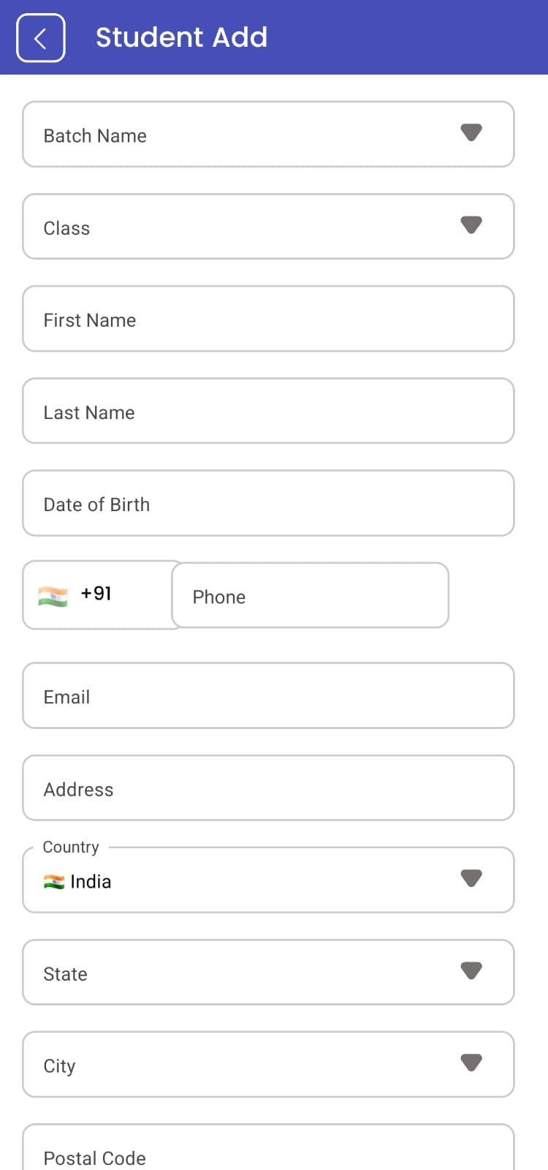Expand the State dropdown arrow
The width and height of the screenshot is (548, 1170).
click(471, 971)
